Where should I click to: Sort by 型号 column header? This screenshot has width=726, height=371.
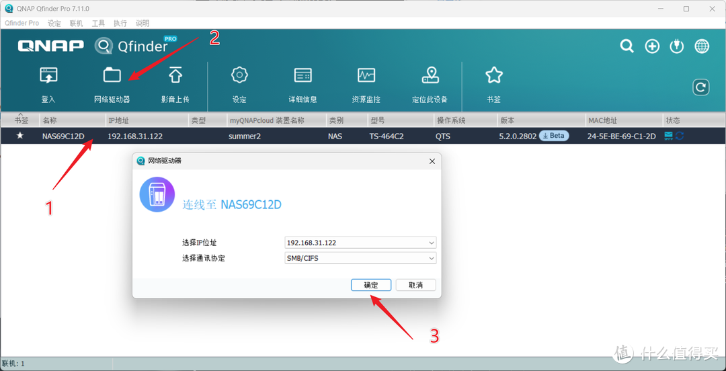401,120
